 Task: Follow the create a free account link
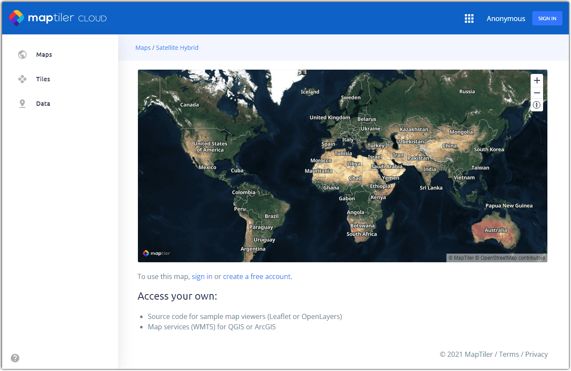pyautogui.click(x=256, y=276)
